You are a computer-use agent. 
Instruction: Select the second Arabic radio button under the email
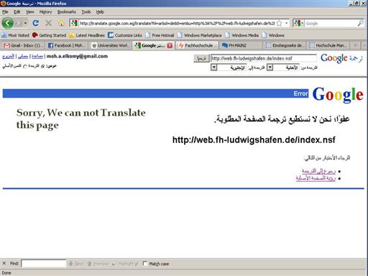pos(25,66)
